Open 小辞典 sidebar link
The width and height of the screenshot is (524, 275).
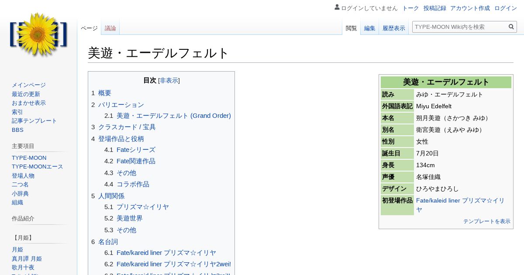20,194
